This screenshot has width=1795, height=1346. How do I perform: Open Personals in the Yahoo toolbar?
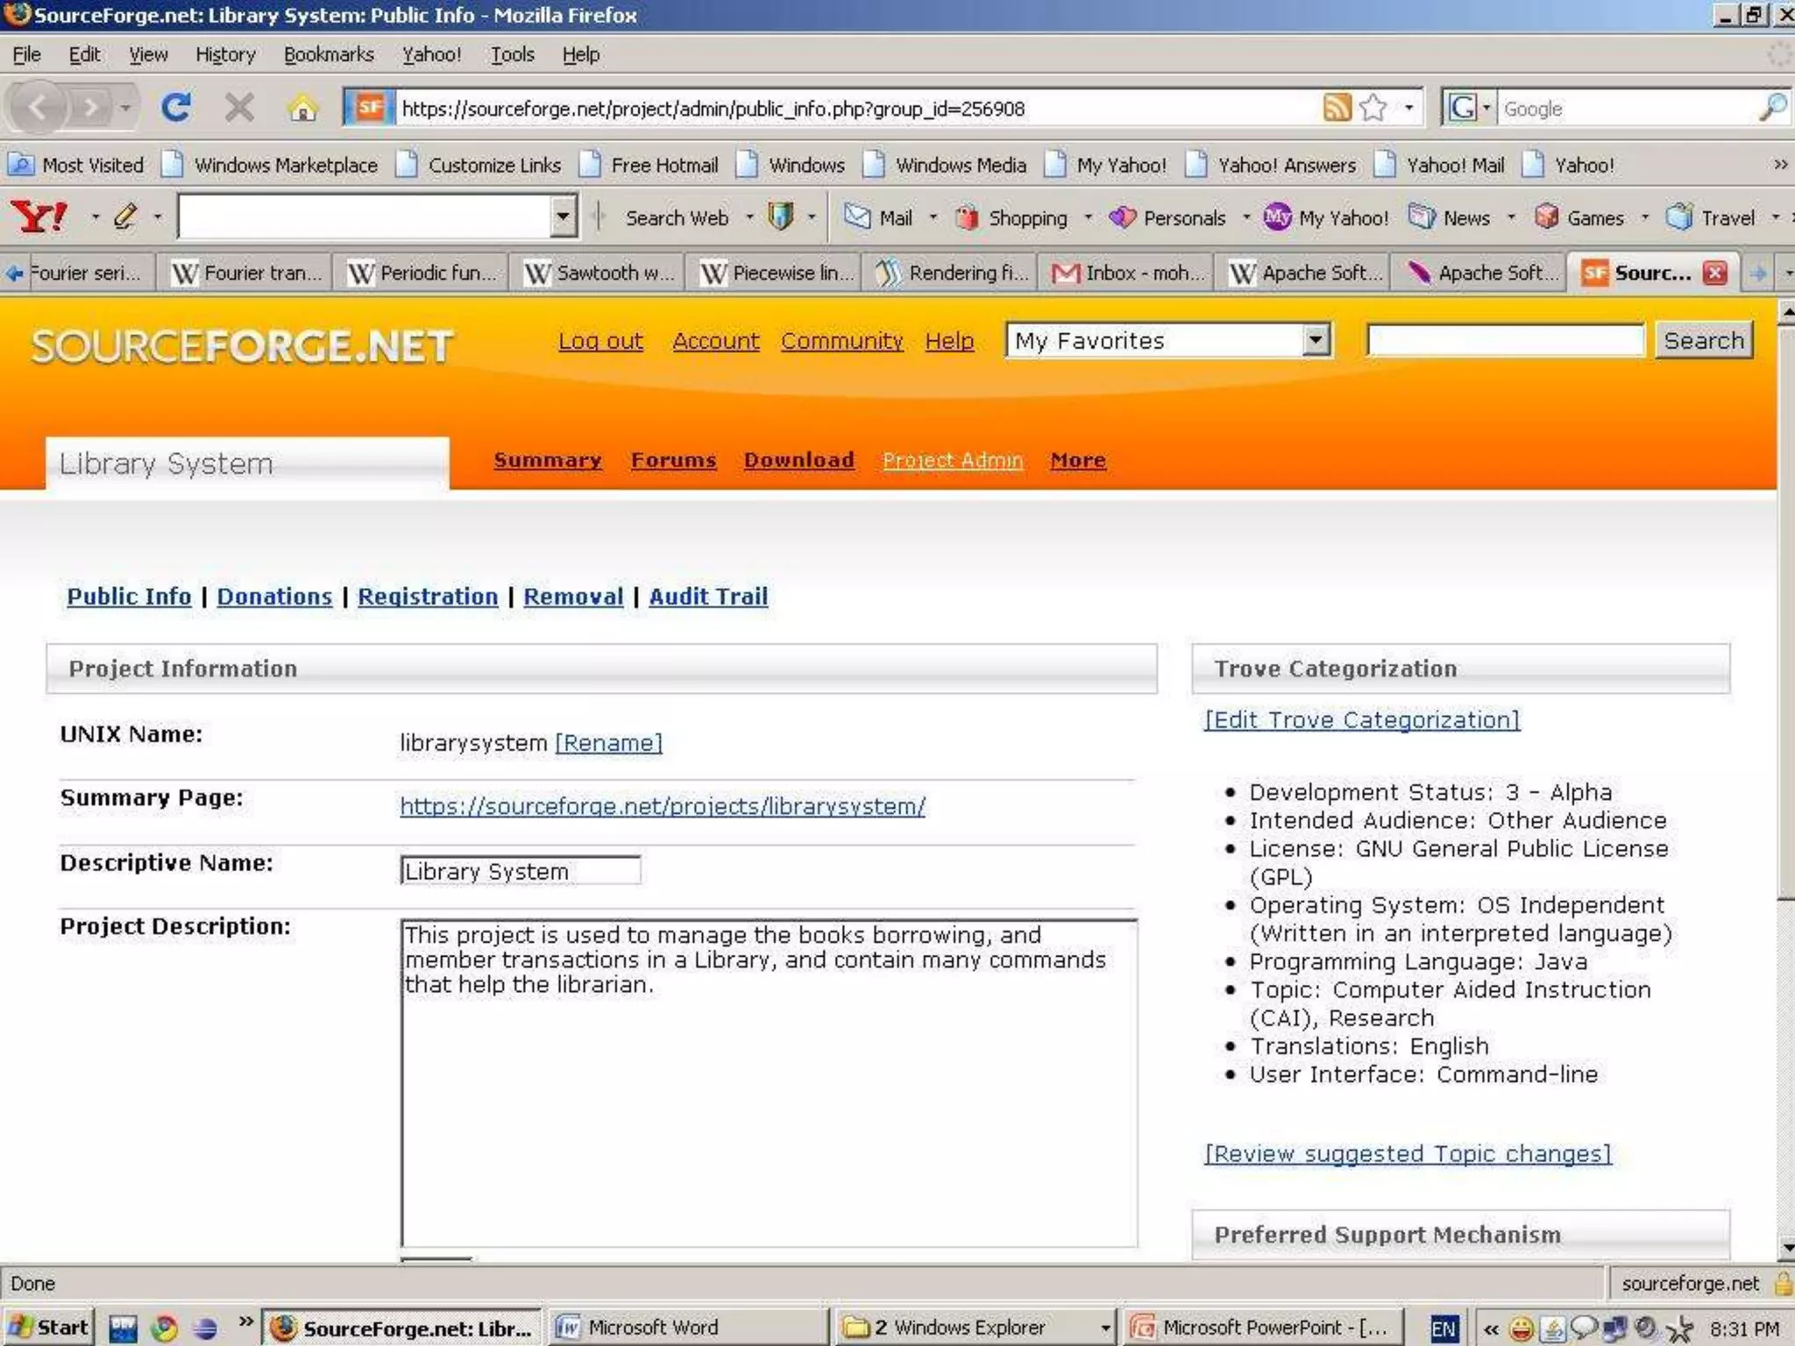tap(1167, 216)
